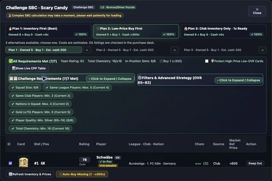Click Schwäbe's Untradeable tag
Screen dimensions: 272x181
108,166
